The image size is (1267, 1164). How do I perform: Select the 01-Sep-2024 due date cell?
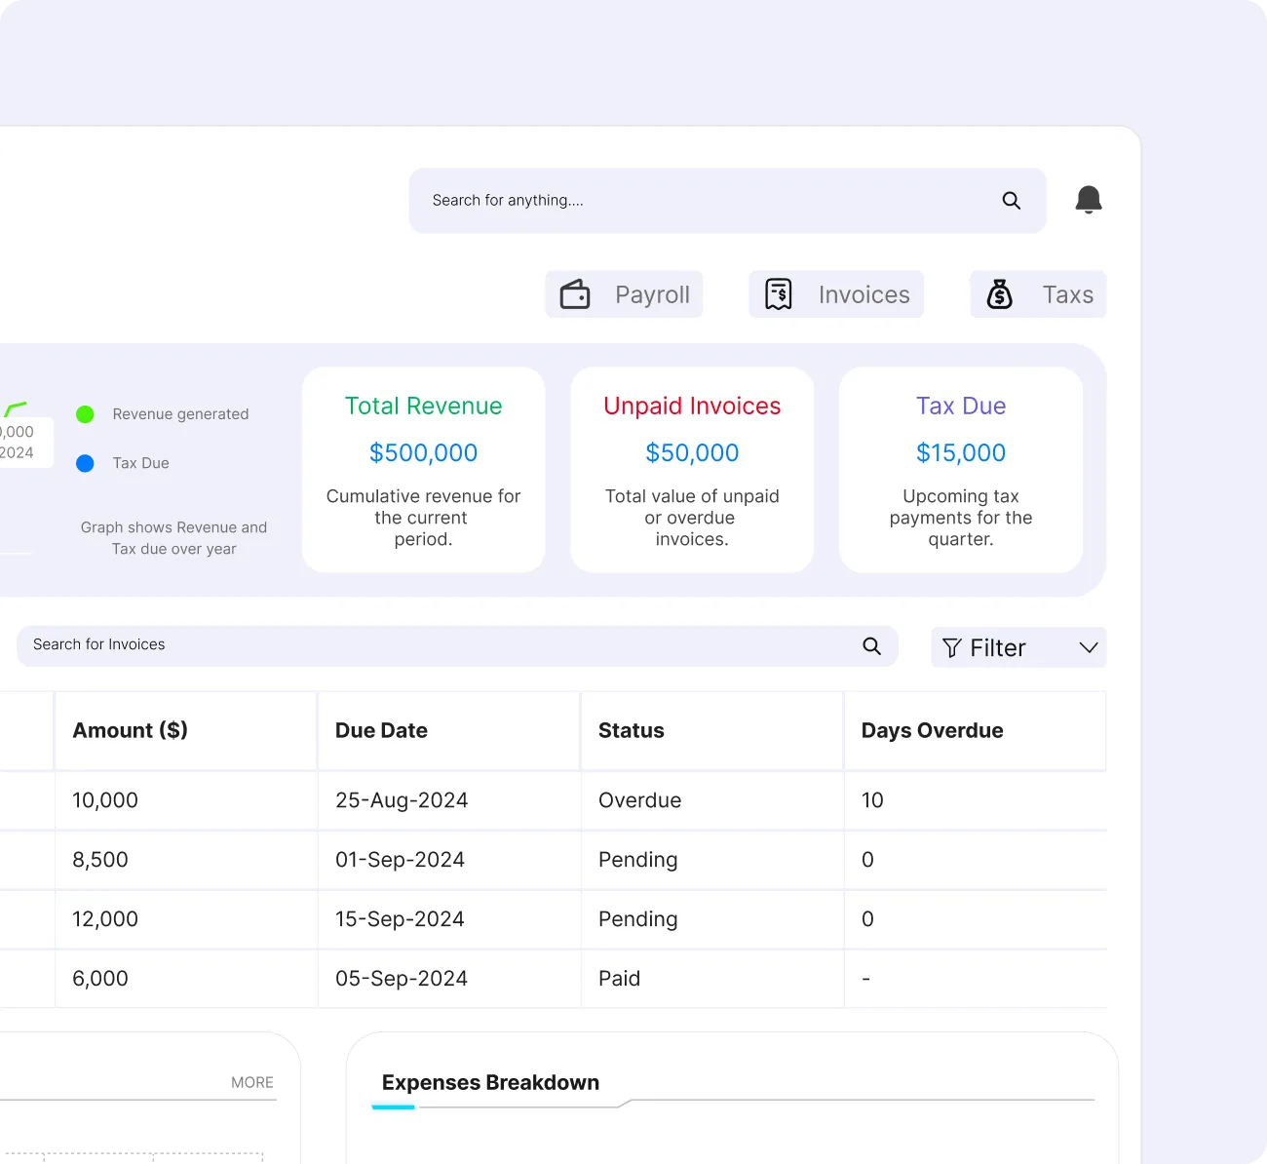click(449, 860)
